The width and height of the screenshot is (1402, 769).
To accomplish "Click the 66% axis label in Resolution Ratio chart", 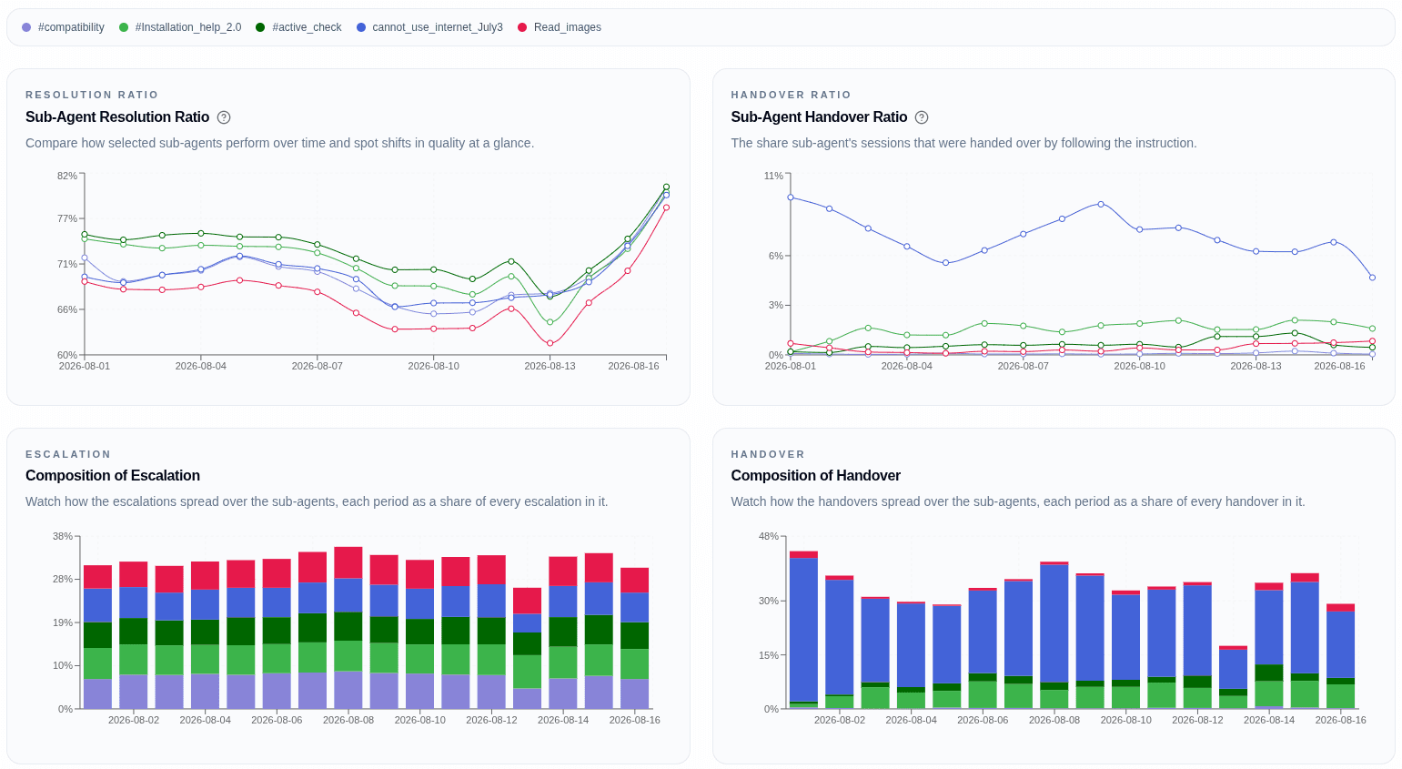I will (x=67, y=309).
